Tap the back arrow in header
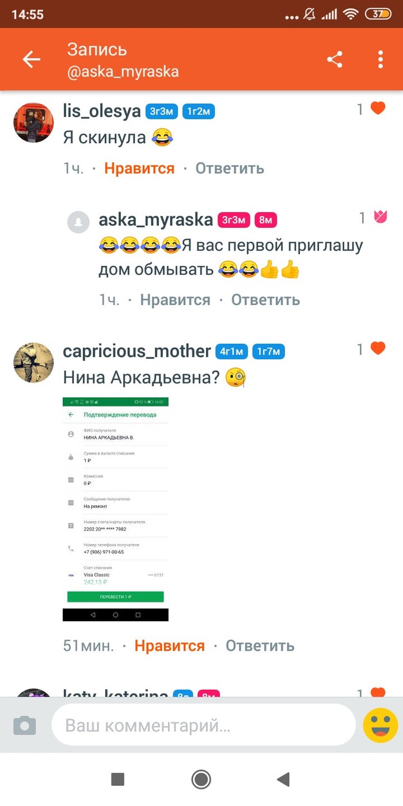This screenshot has height=806, width=403. [x=32, y=59]
